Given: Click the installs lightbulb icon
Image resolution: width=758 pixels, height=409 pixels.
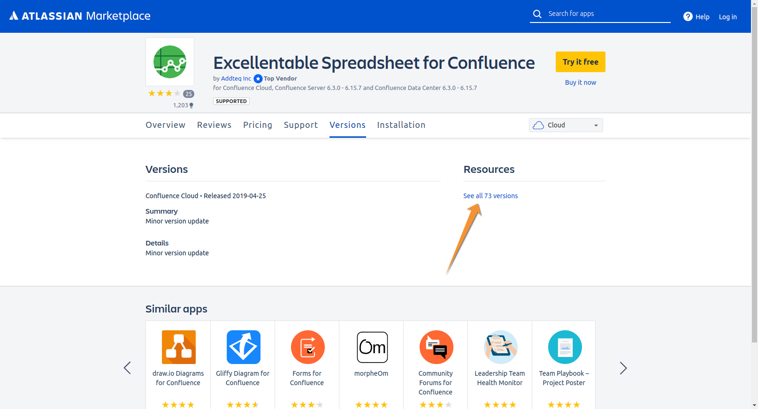Looking at the screenshot, I should coord(191,106).
